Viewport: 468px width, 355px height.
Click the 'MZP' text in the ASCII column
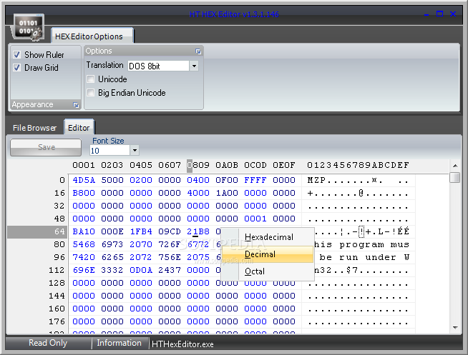coord(316,180)
